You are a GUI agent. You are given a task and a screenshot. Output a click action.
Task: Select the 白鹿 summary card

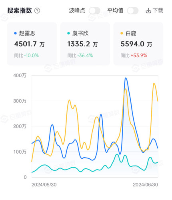tap(138, 44)
